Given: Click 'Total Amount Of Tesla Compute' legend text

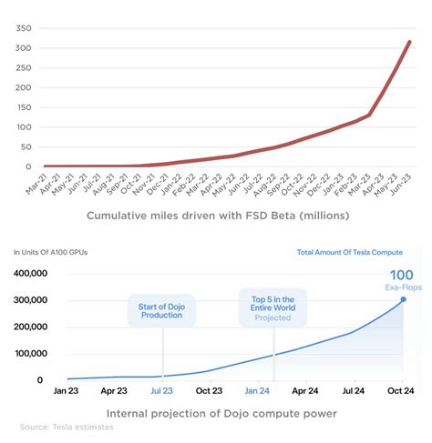Looking at the screenshot, I should click(x=350, y=252).
